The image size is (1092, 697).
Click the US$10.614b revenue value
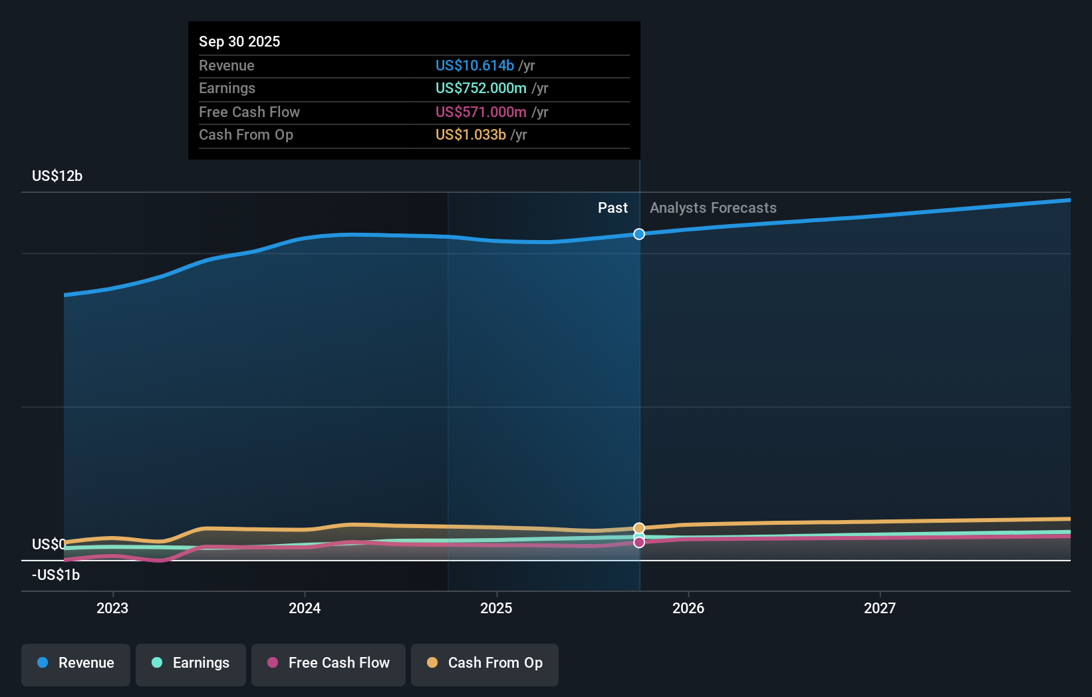(475, 65)
